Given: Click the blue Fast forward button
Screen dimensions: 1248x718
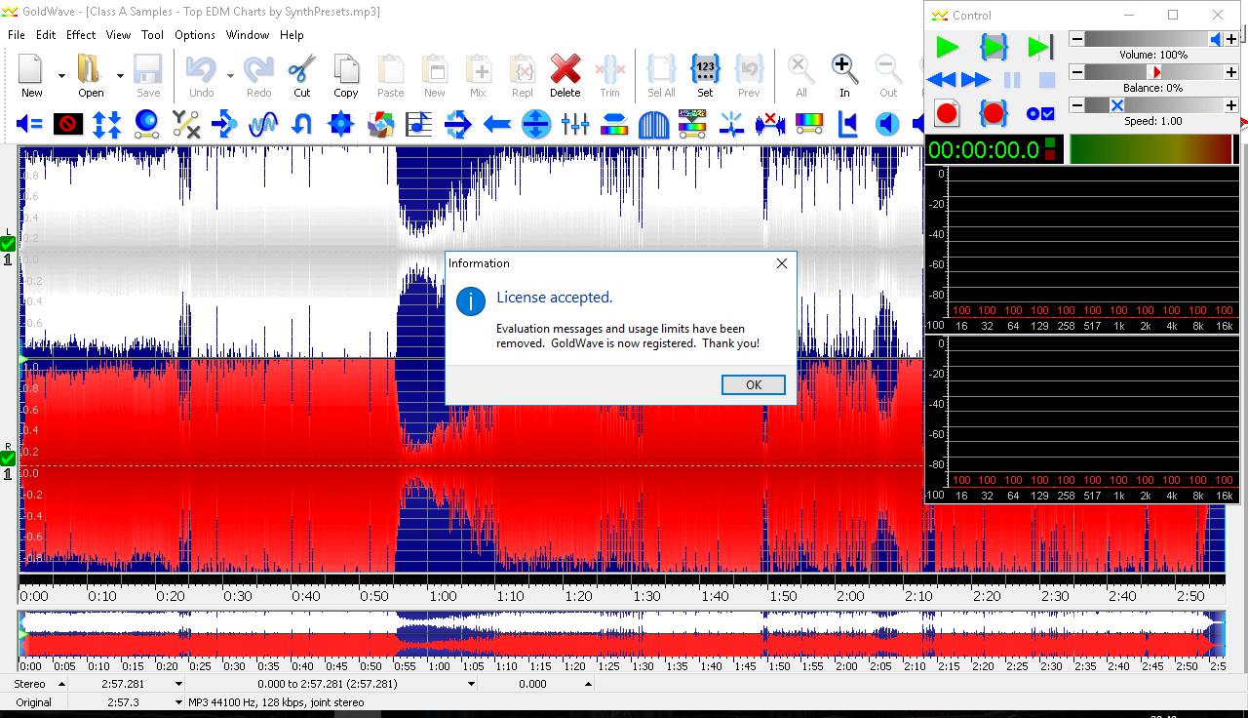Looking at the screenshot, I should 976,80.
